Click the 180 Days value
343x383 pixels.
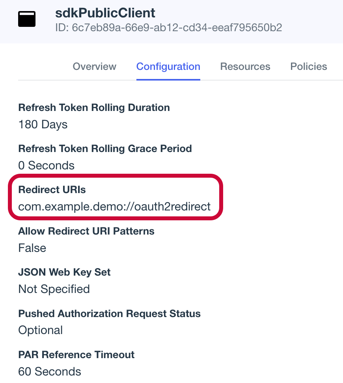pos(43,124)
